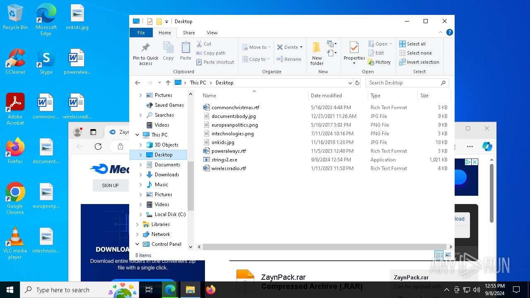Switch to the View tab
Image resolution: width=530 pixels, height=298 pixels.
tap(212, 33)
